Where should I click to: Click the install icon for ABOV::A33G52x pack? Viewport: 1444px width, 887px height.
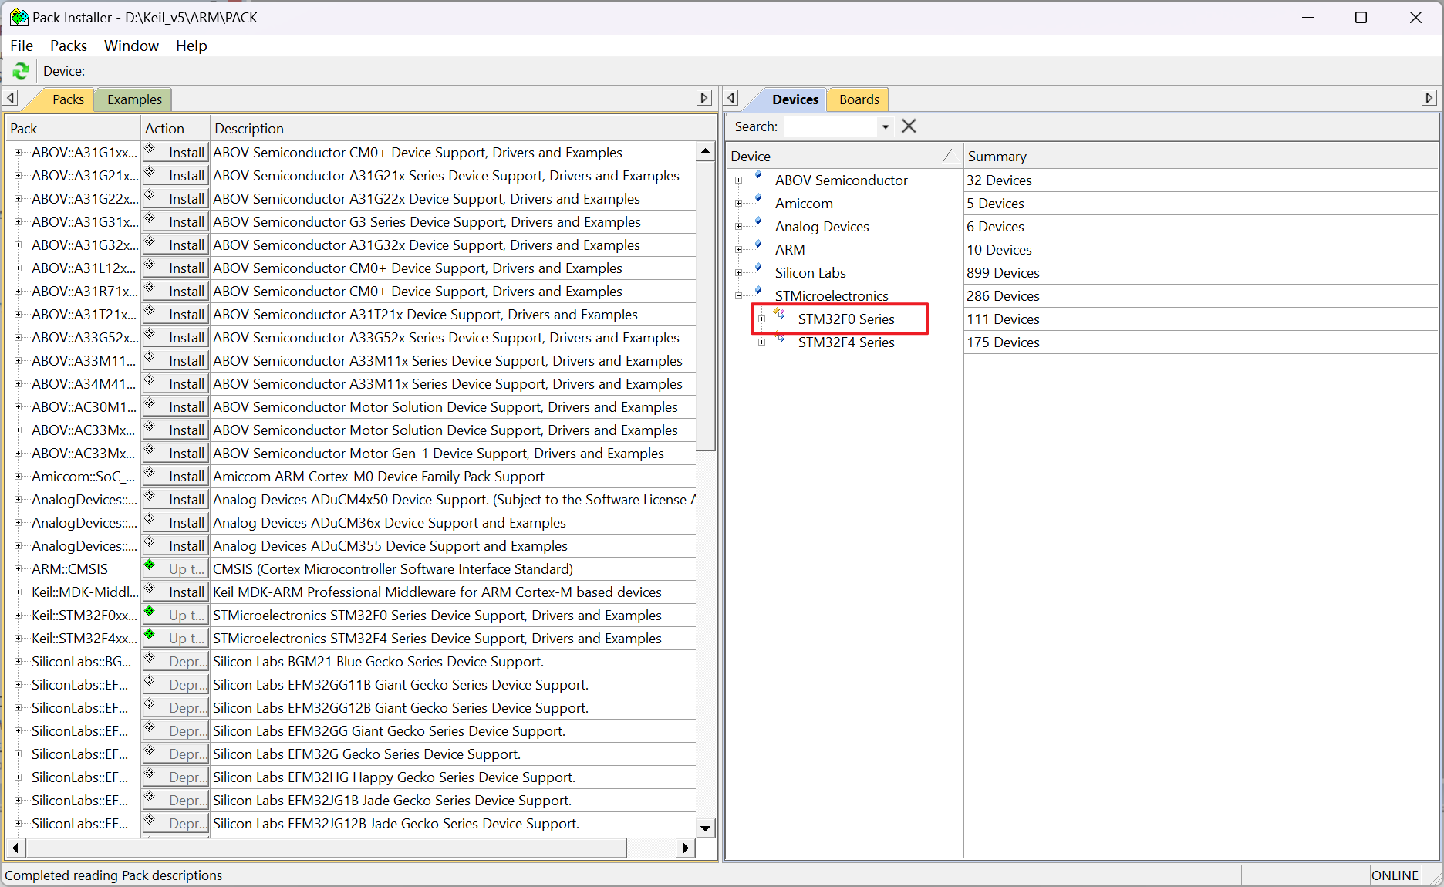pyautogui.click(x=150, y=334)
